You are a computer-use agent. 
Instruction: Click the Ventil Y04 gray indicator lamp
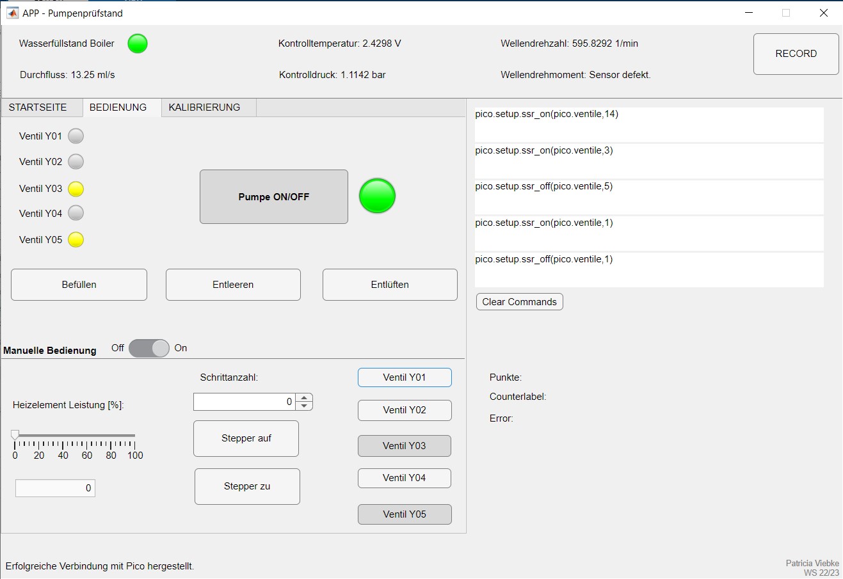76,213
